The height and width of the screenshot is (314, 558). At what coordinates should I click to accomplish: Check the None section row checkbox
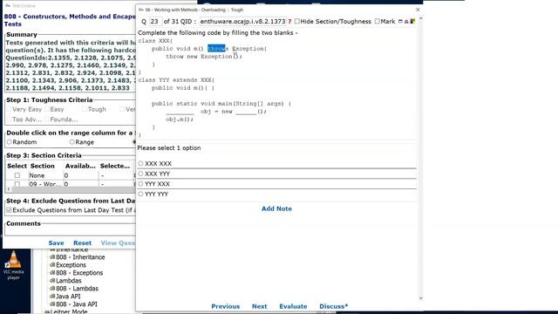coord(17,175)
